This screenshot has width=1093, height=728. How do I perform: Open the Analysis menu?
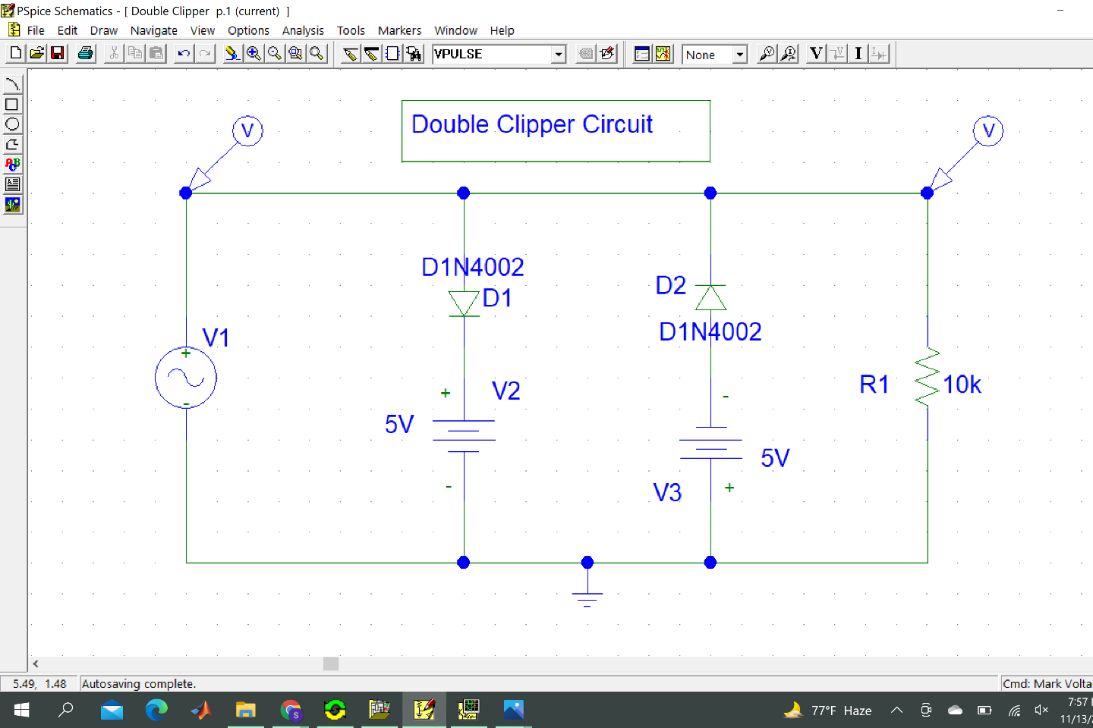pos(303,30)
